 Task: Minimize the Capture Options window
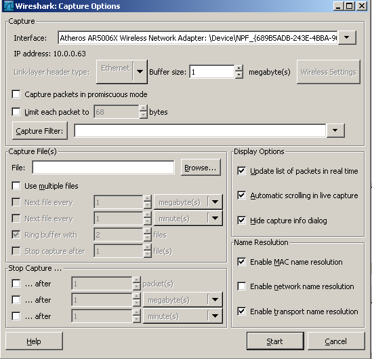click(339, 5)
